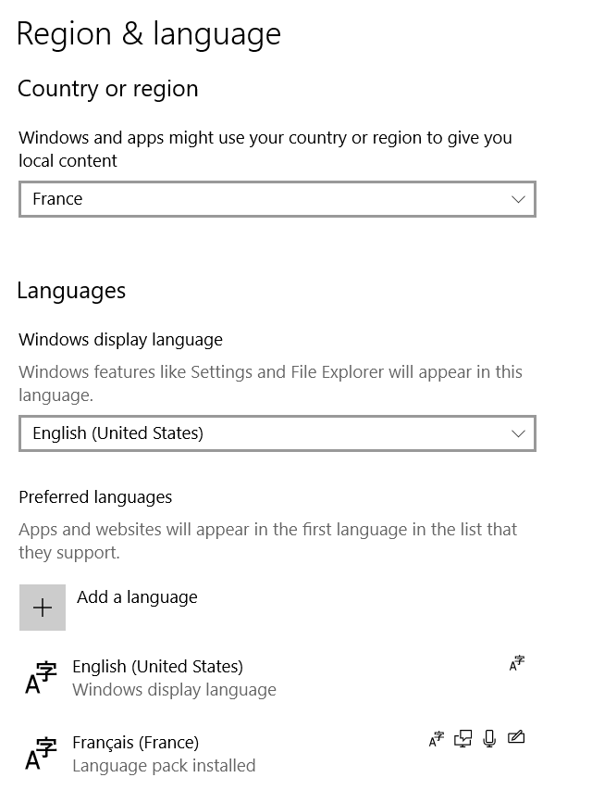592x790 pixels.
Task: Click the small display language icon in Français row
Action: pyautogui.click(x=437, y=739)
